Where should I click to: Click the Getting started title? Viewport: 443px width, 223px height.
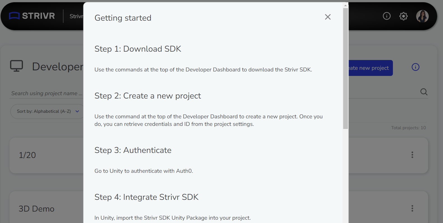click(123, 18)
